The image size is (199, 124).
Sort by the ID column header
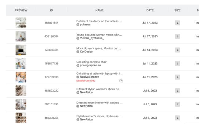click(x=51, y=10)
